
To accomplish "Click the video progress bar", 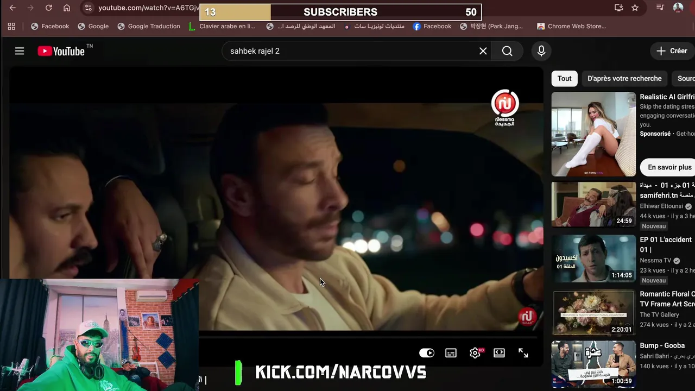I will (368, 338).
